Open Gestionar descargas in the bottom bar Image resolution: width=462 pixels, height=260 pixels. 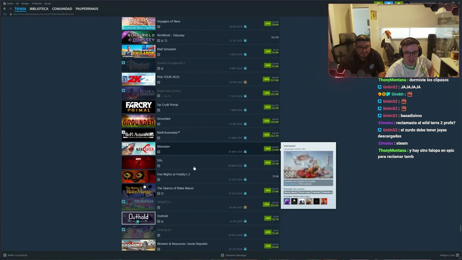[x=234, y=255]
